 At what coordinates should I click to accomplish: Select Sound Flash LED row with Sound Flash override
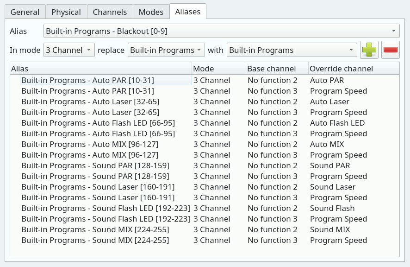pos(205,208)
